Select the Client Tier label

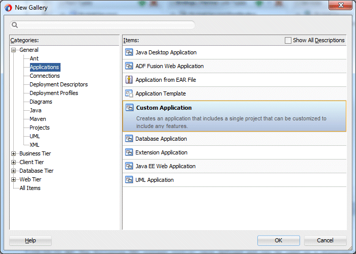coord(32,162)
